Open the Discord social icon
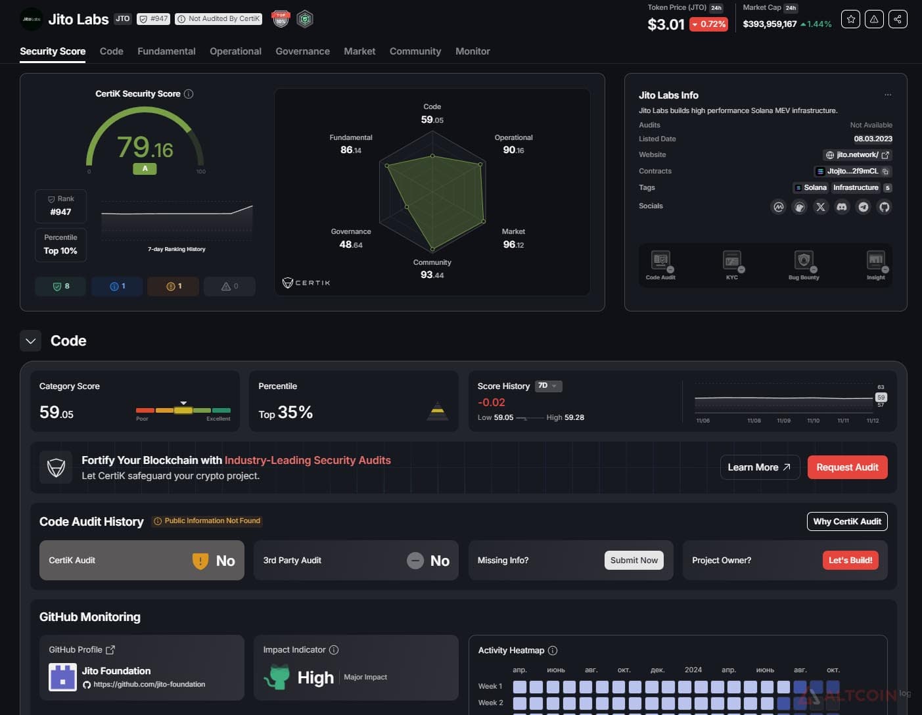Image resolution: width=922 pixels, height=715 pixels. click(842, 207)
